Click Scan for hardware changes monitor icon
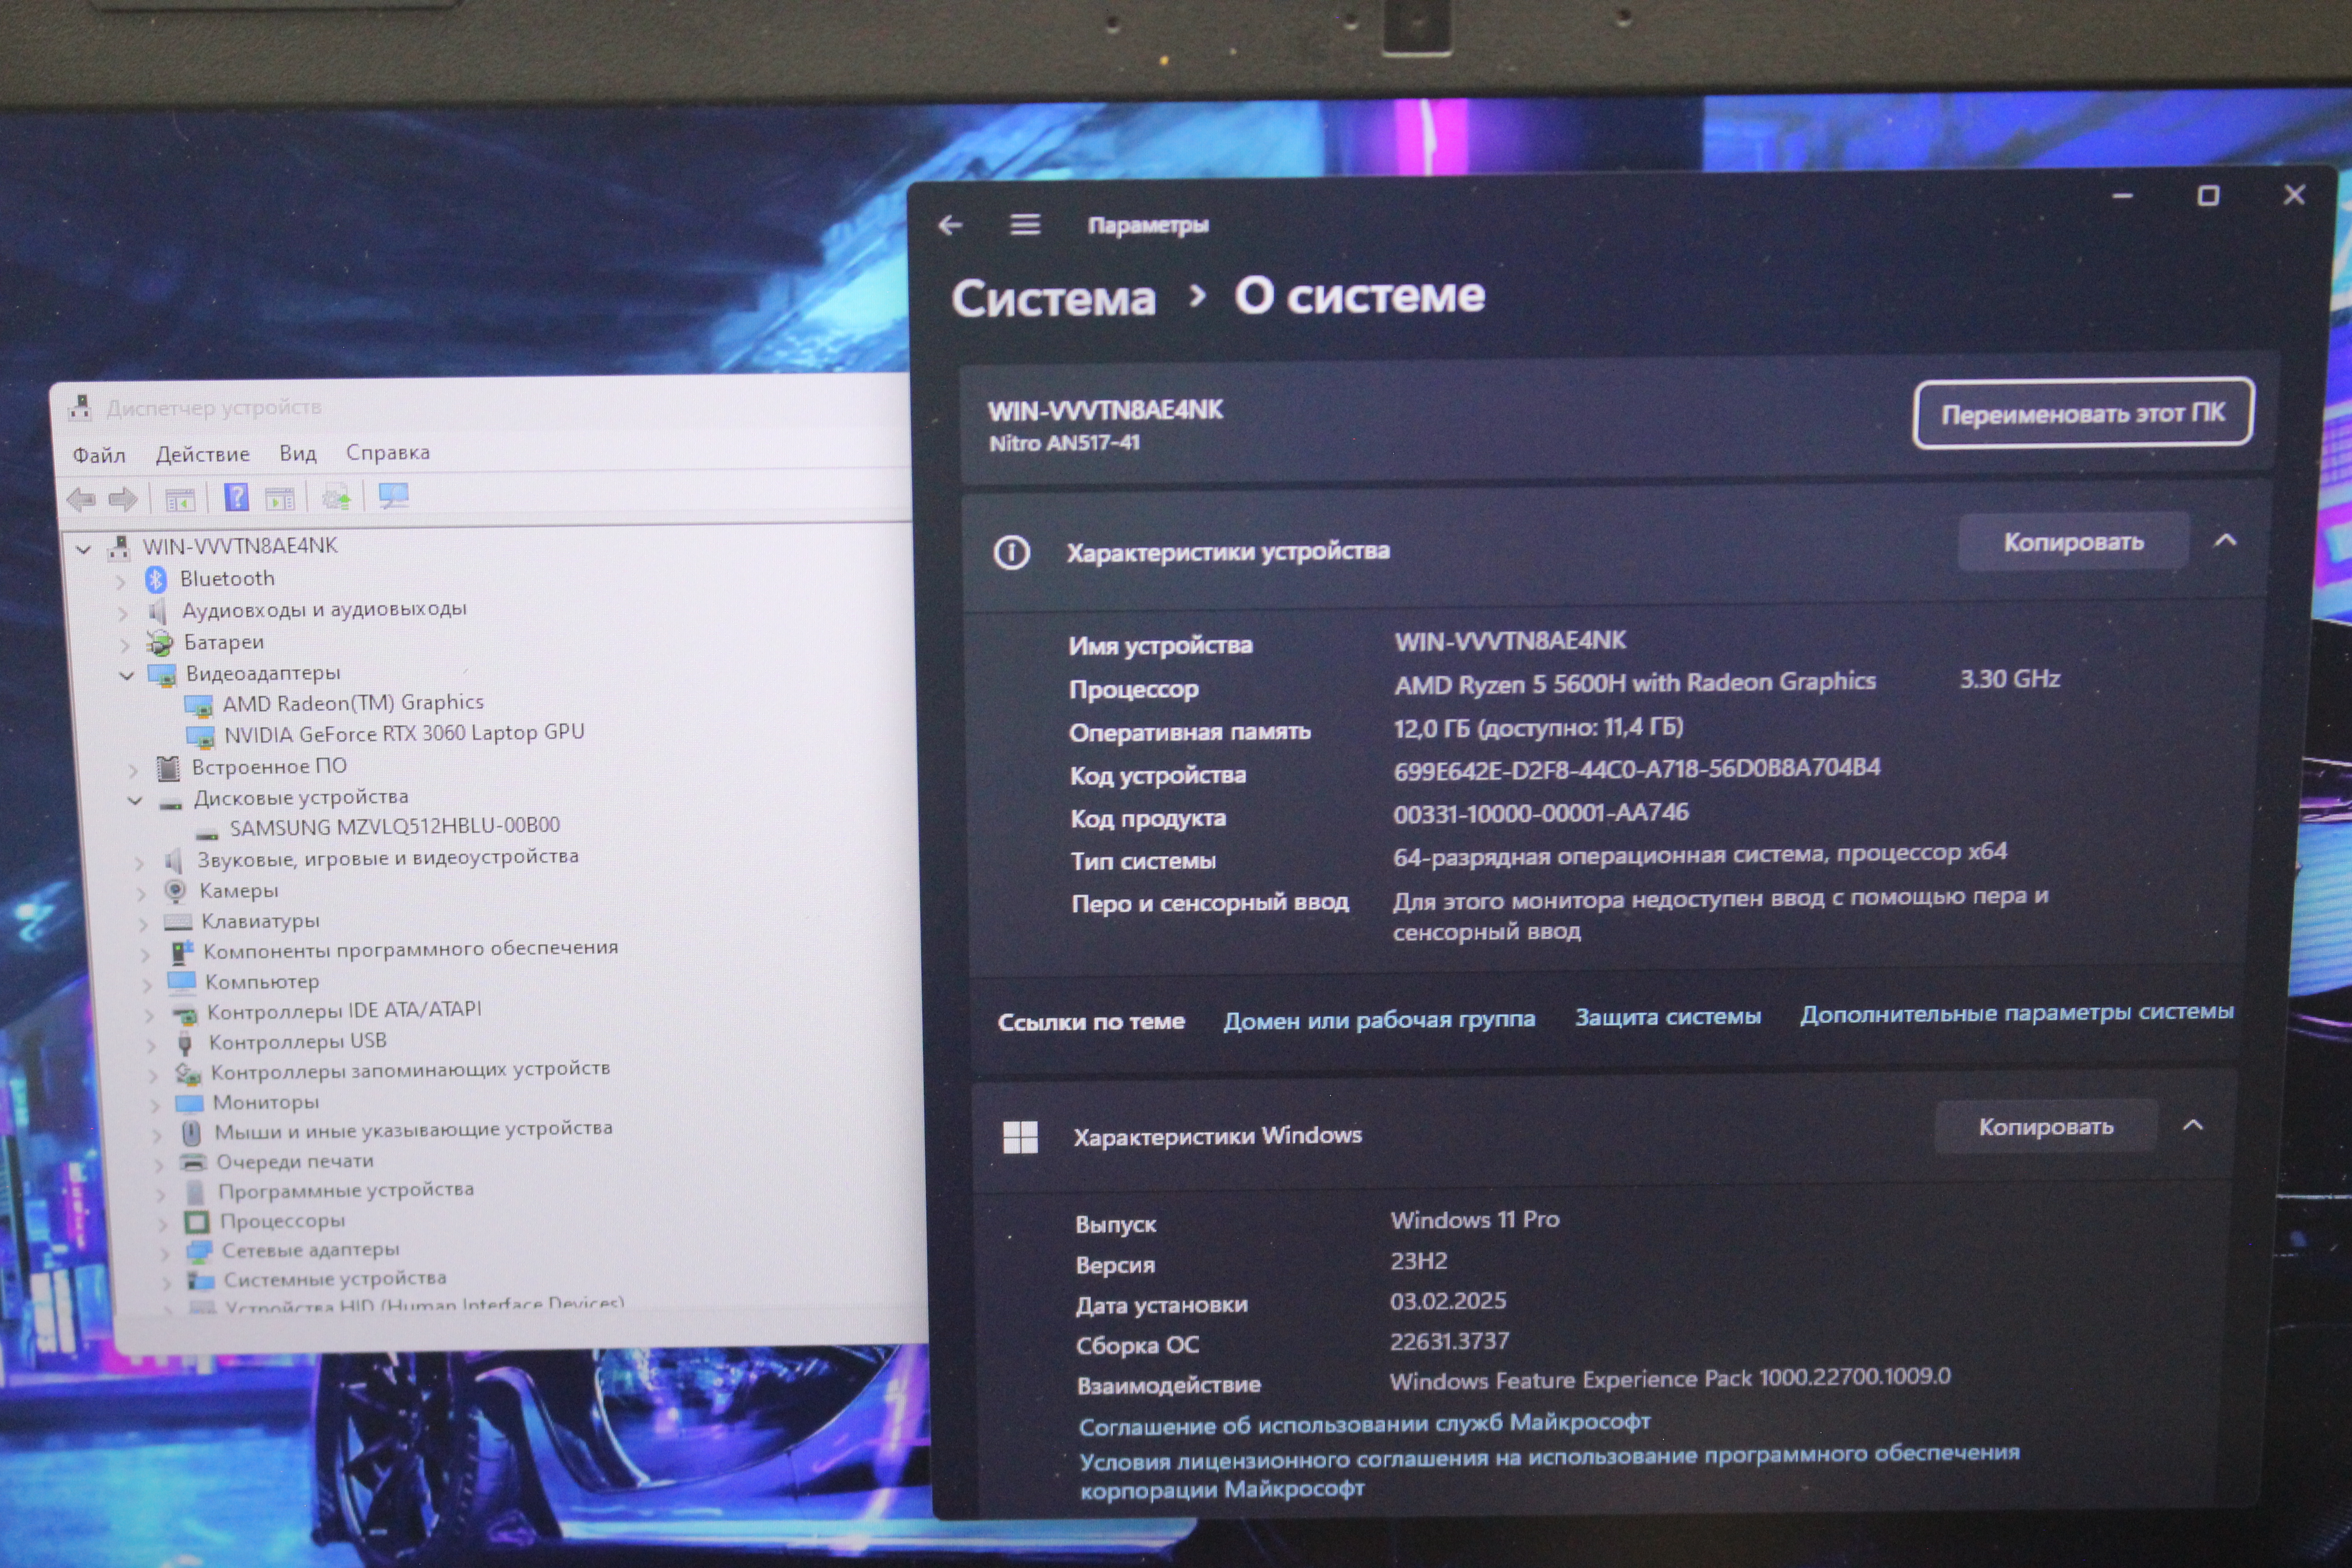The image size is (2352, 1568). (393, 495)
